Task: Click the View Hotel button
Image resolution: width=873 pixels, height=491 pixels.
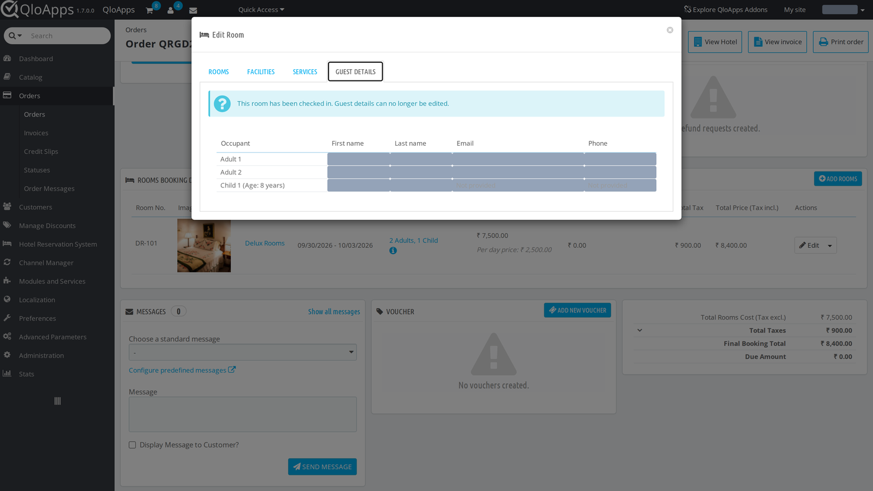Action: [x=715, y=42]
